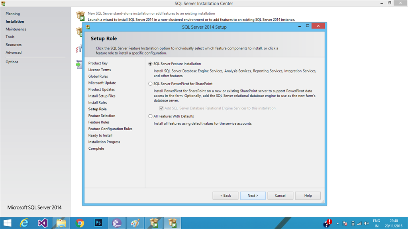Minimize the SQL Server 2014 Setup window
The height and width of the screenshot is (229, 408).
coord(300,26)
